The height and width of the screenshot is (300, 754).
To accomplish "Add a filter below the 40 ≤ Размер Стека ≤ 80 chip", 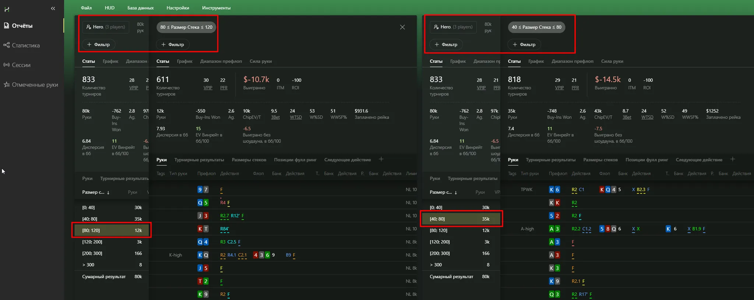I will click(524, 45).
